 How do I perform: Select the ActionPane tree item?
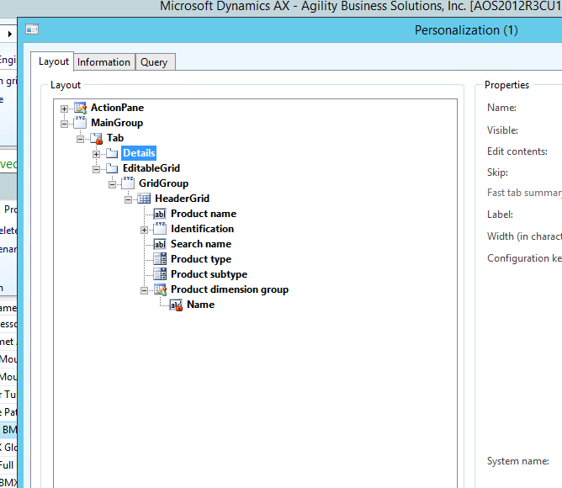[117, 108]
